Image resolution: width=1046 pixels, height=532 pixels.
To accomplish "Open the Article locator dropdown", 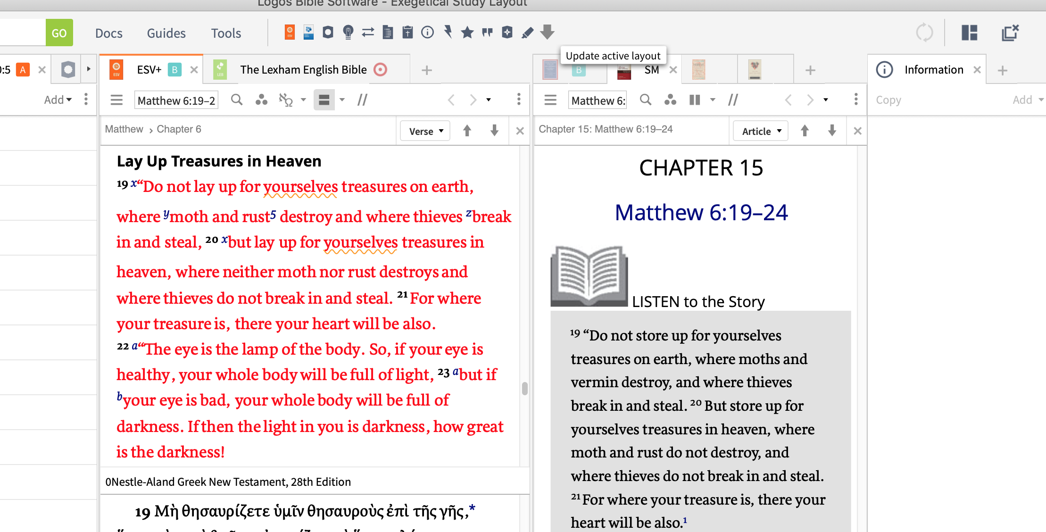I will tap(761, 131).
